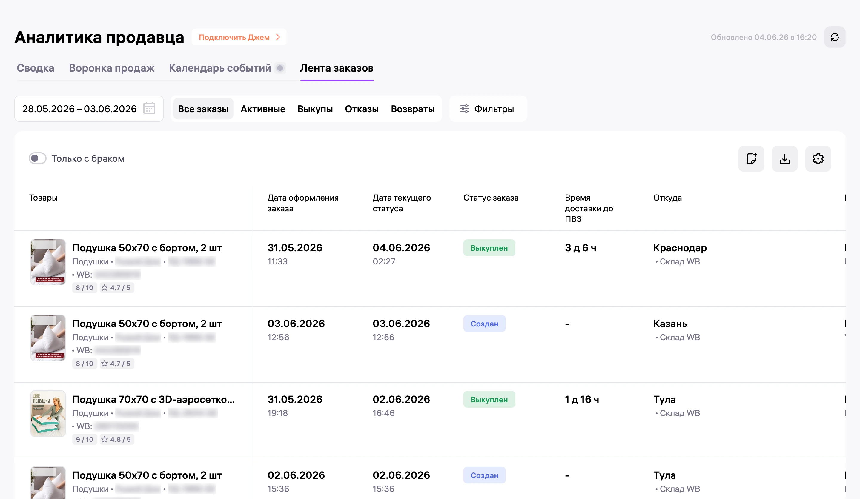Open pillow thumbnail of the Краснодар order
This screenshot has height=499, width=860.
coord(48,262)
